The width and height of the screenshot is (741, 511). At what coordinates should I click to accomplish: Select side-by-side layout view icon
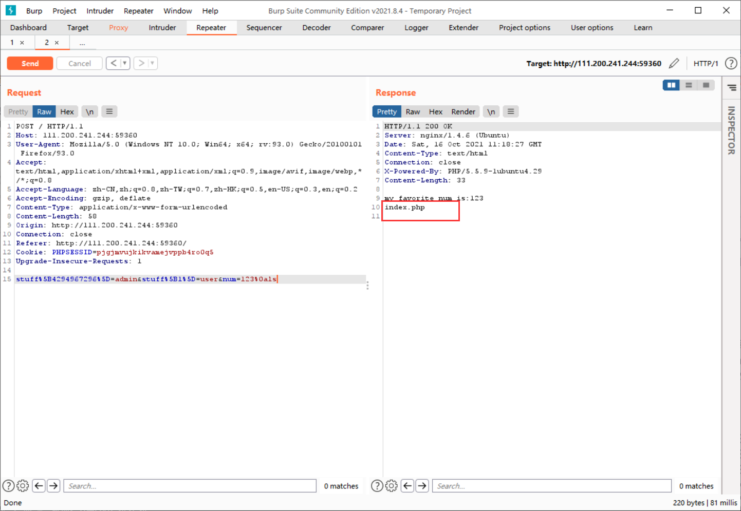[x=671, y=85]
